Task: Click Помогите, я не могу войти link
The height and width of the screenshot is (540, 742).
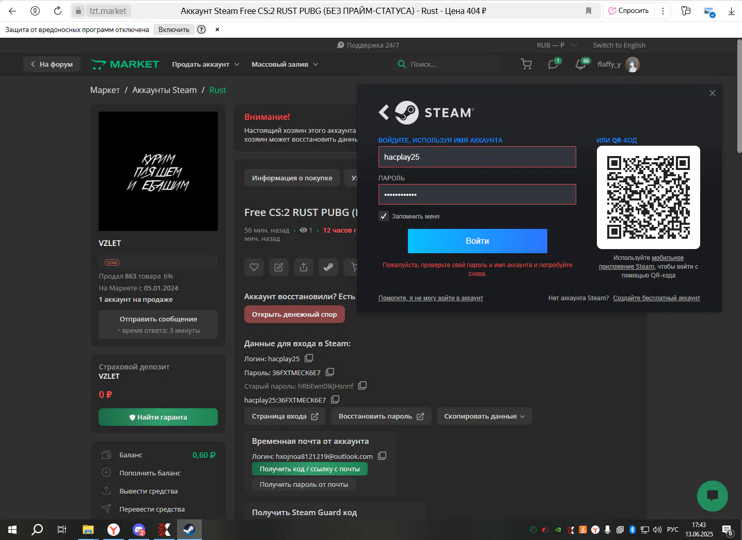Action: pos(431,298)
